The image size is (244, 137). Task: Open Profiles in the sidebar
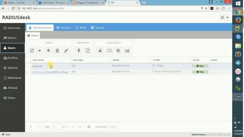pyautogui.click(x=12, y=58)
